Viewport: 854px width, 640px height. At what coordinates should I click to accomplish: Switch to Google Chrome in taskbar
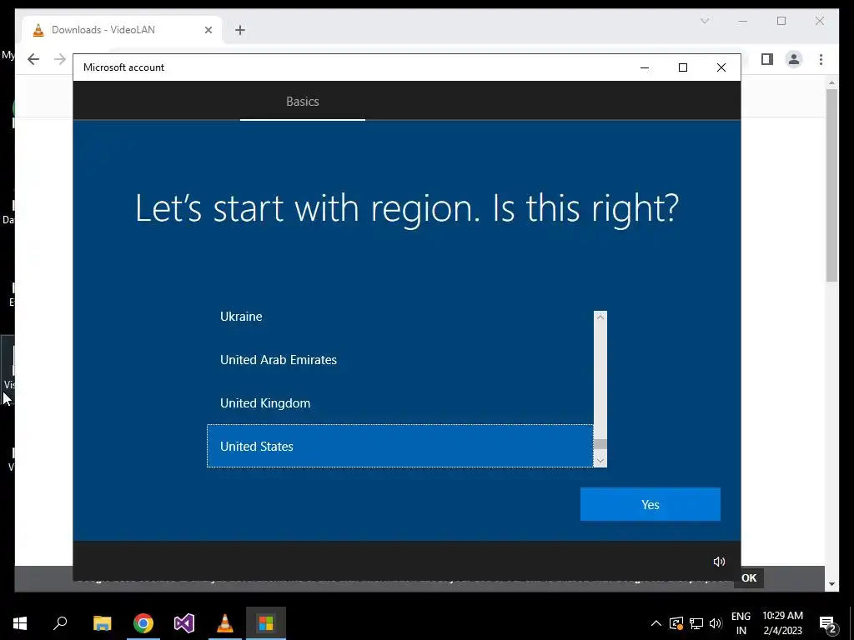pos(143,622)
